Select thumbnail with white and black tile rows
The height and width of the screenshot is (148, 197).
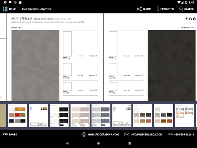[x=59, y=116]
